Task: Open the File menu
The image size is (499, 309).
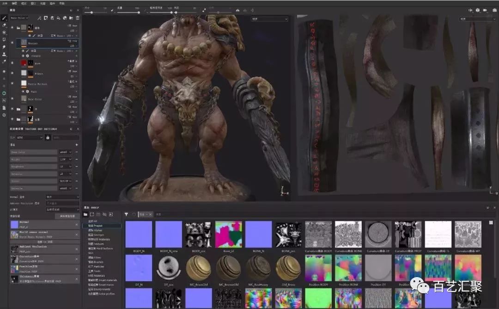Action: [x=5, y=3]
